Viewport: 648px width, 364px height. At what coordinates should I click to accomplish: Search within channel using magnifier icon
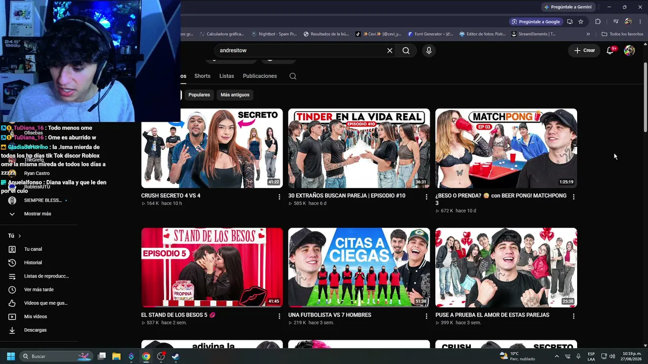point(293,76)
